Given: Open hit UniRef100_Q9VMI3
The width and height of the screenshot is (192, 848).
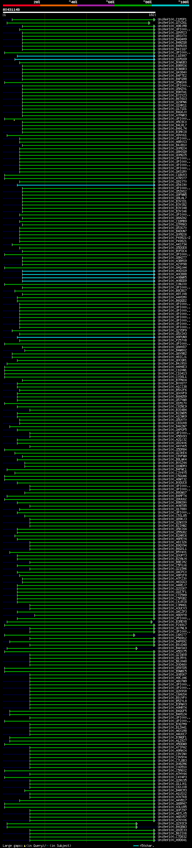Looking at the screenshot, I should (172, 32).
